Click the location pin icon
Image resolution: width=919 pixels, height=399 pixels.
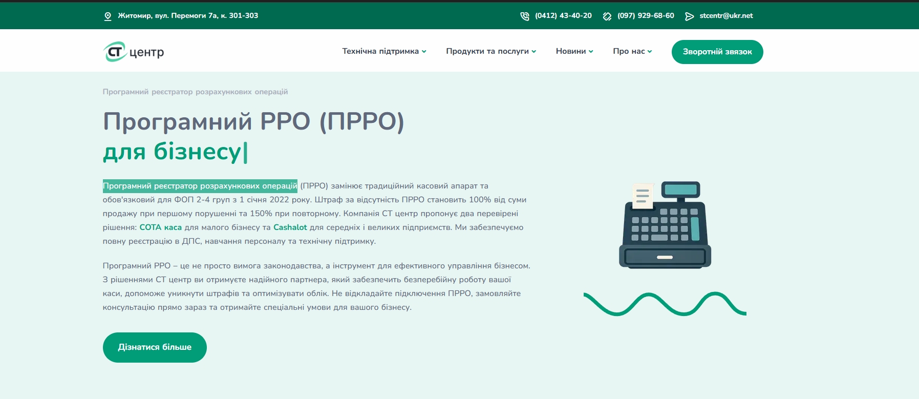click(108, 16)
